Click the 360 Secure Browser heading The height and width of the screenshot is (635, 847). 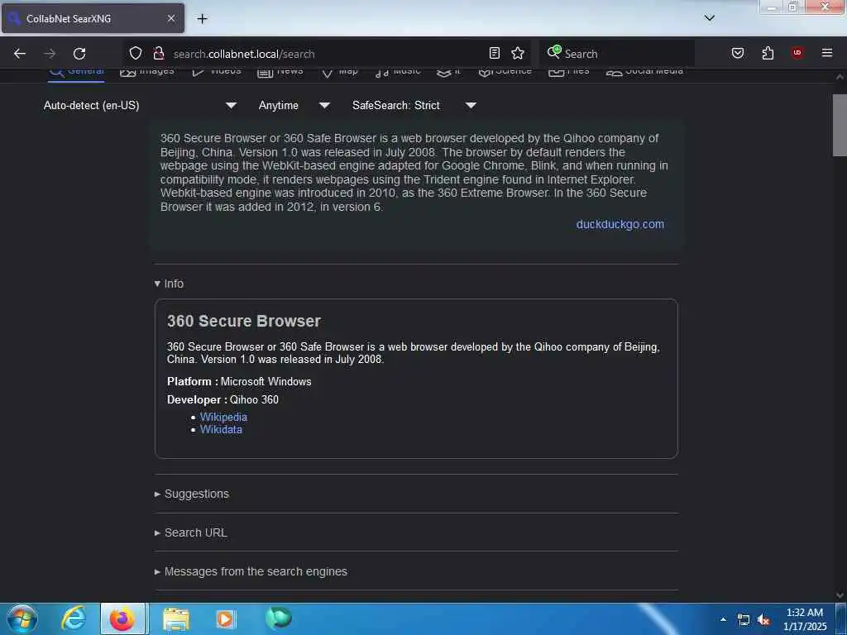(x=244, y=321)
